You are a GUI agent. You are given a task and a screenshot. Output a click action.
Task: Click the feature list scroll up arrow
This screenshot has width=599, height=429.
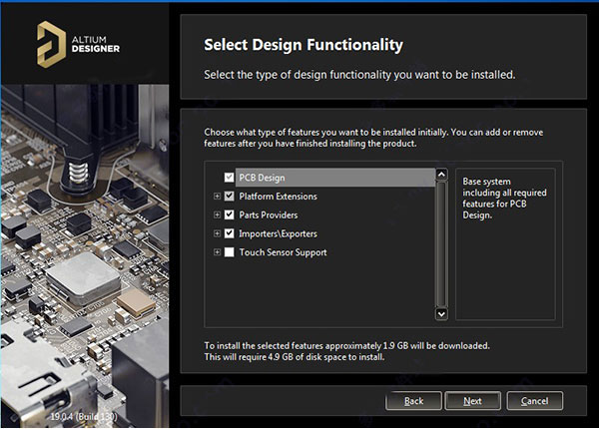tap(440, 176)
